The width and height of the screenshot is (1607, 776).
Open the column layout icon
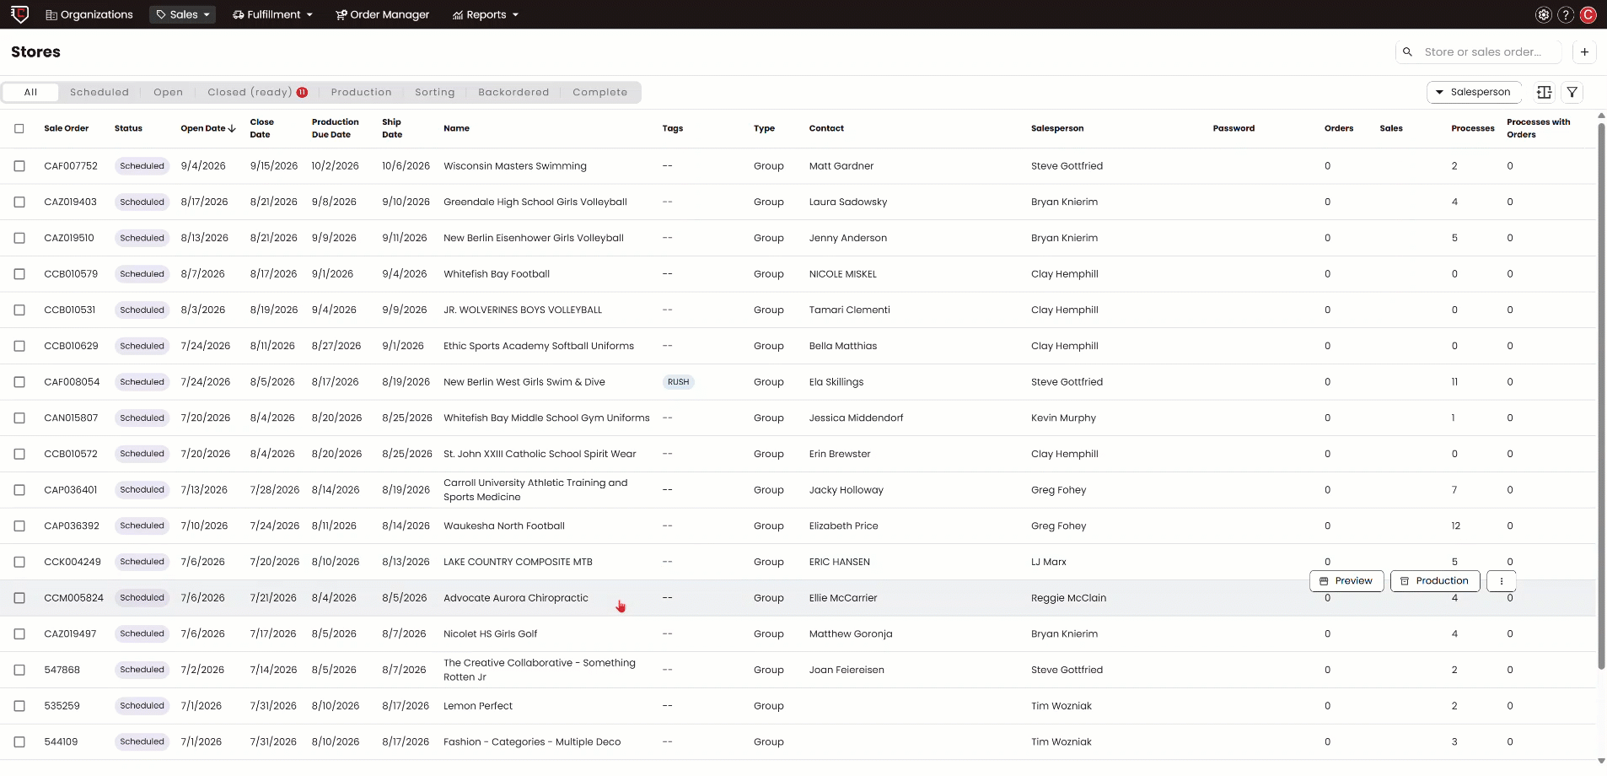pyautogui.click(x=1544, y=92)
